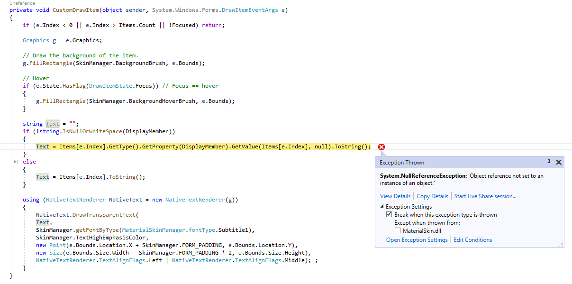Click Copy Details link
Screen dimensions: 572x284
click(x=432, y=196)
